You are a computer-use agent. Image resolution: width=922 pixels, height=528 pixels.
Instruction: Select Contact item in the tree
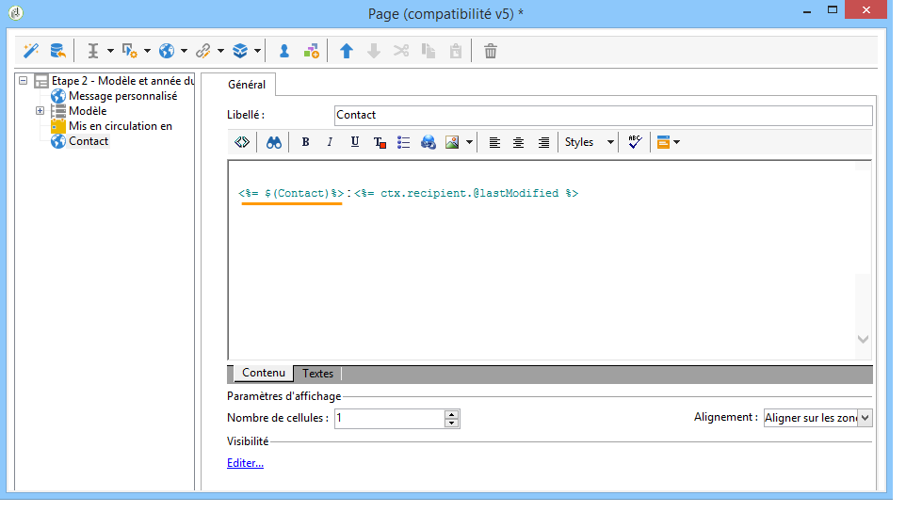(x=89, y=141)
